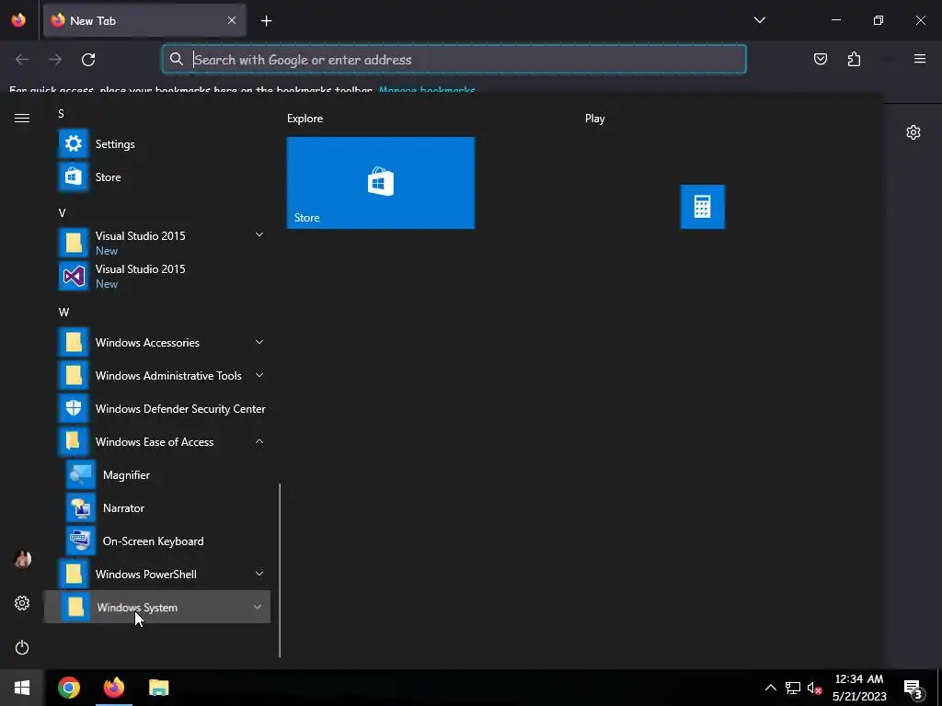Image resolution: width=942 pixels, height=706 pixels.
Task: Go back in Firefox
Action: tap(22, 60)
